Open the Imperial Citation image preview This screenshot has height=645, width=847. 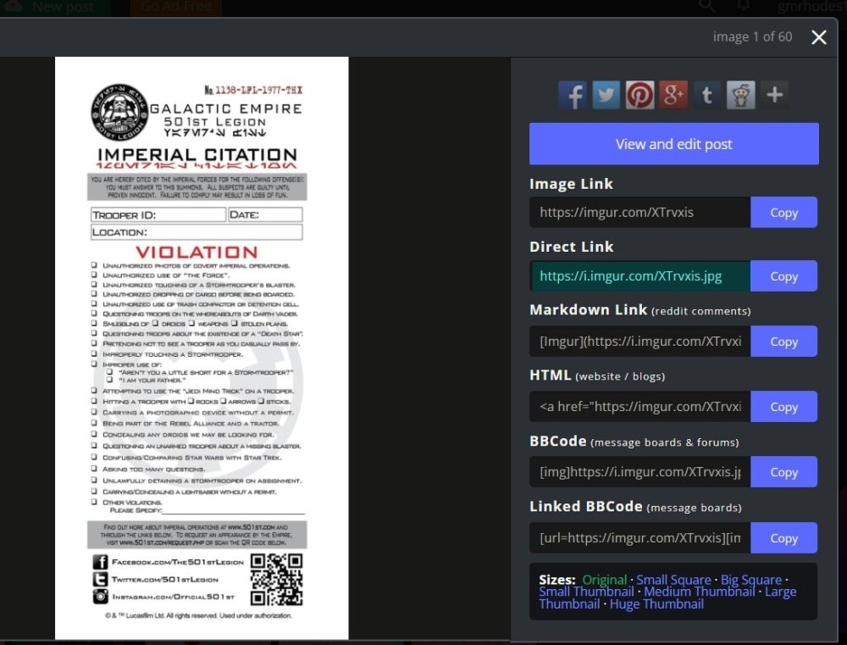[x=202, y=348]
